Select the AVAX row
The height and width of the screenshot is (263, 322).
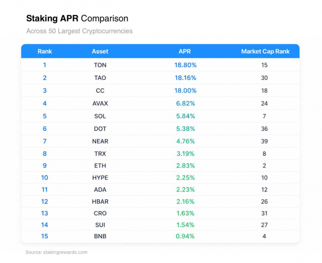[160, 103]
